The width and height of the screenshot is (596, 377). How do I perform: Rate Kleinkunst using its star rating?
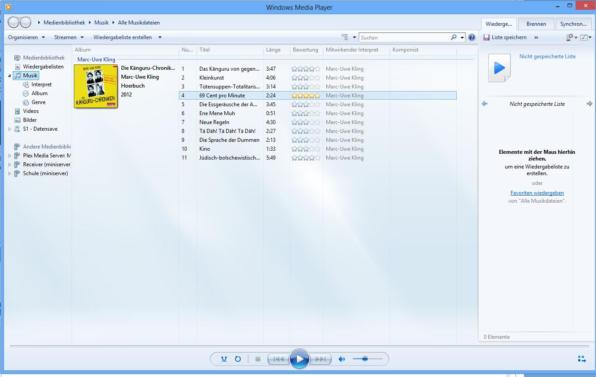pyautogui.click(x=306, y=78)
